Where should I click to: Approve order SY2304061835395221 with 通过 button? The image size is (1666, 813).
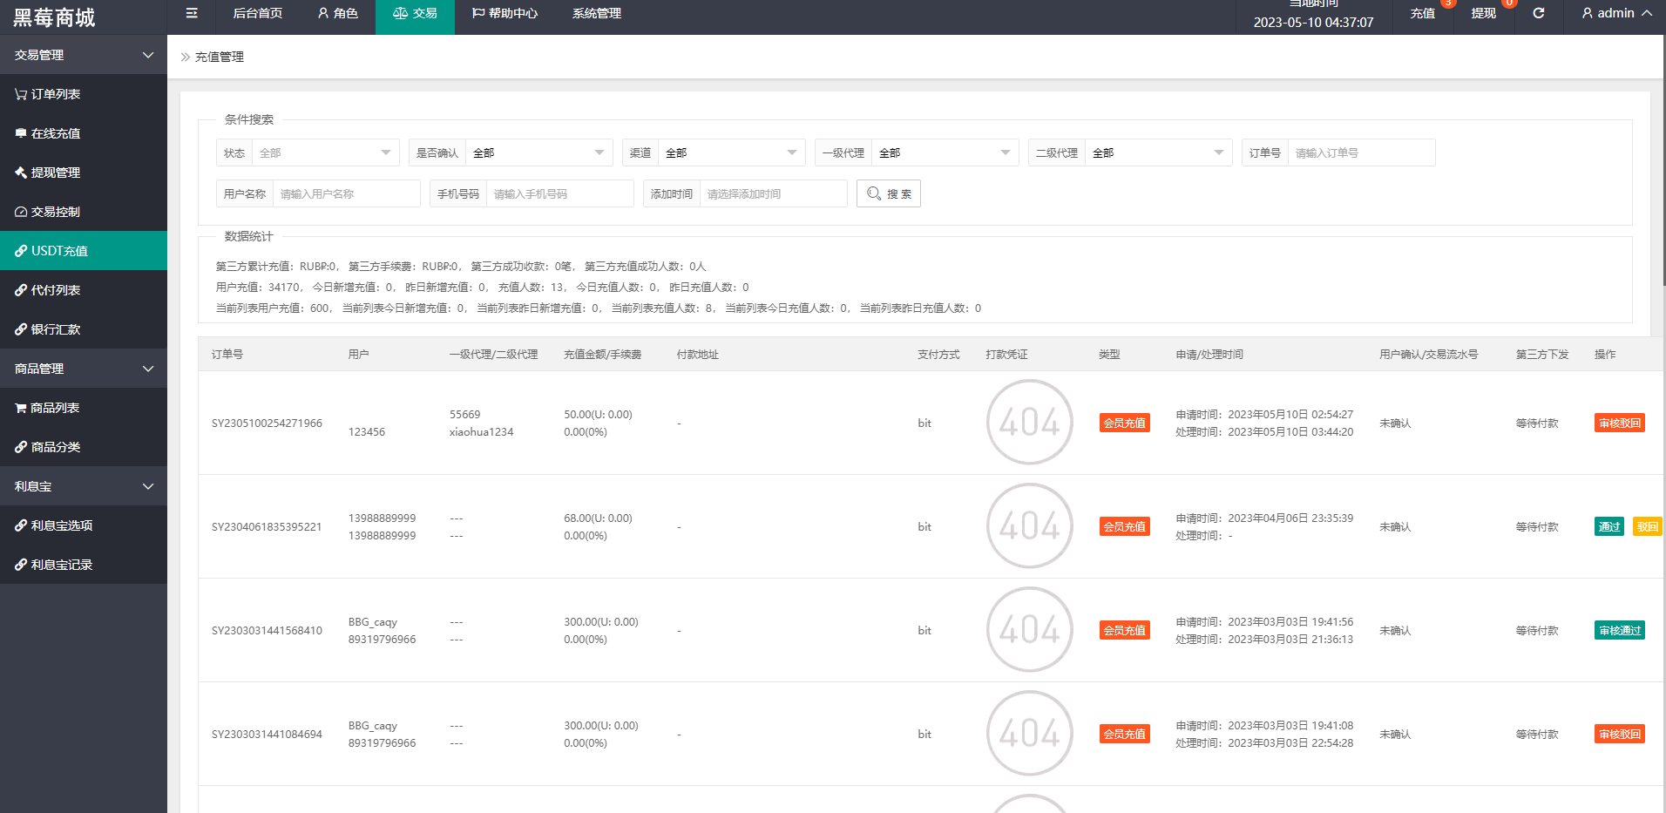tap(1608, 526)
